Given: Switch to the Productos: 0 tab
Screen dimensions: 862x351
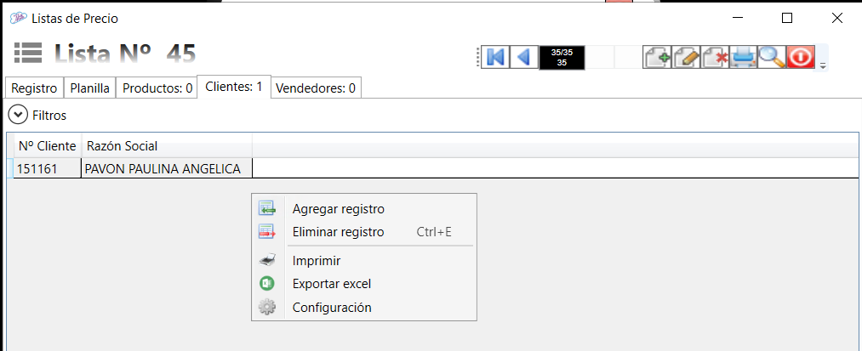Looking at the screenshot, I should [x=157, y=88].
